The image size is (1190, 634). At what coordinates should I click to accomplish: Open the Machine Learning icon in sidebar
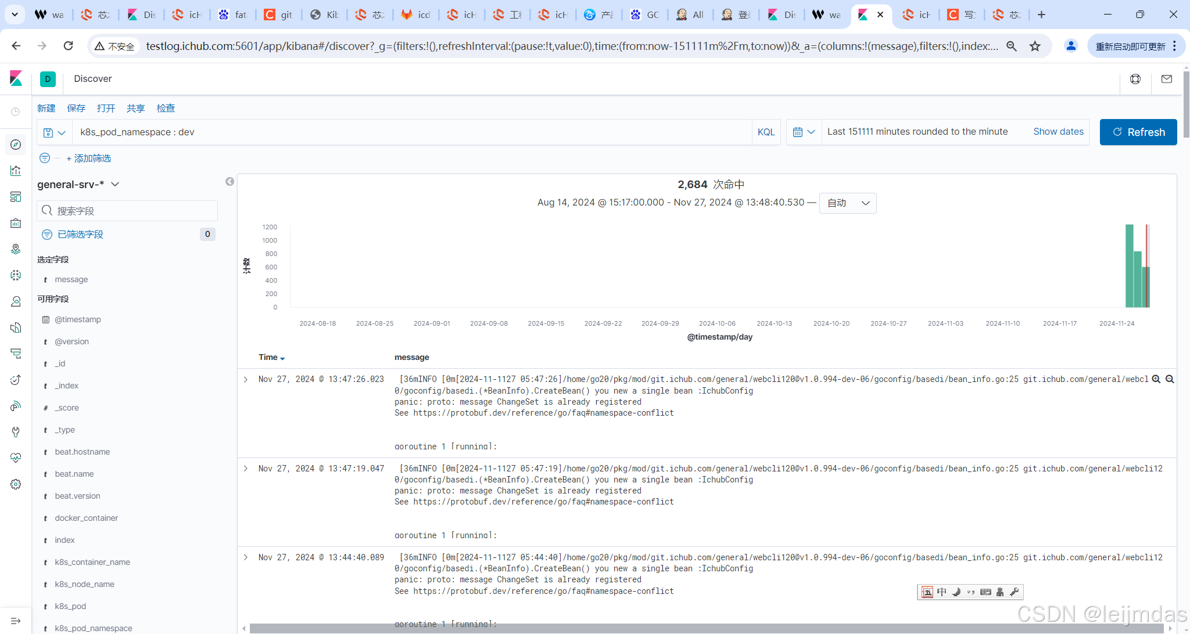point(16,275)
